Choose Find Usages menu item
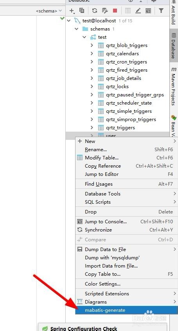Screen dimensions: 178x331 [126, 184]
